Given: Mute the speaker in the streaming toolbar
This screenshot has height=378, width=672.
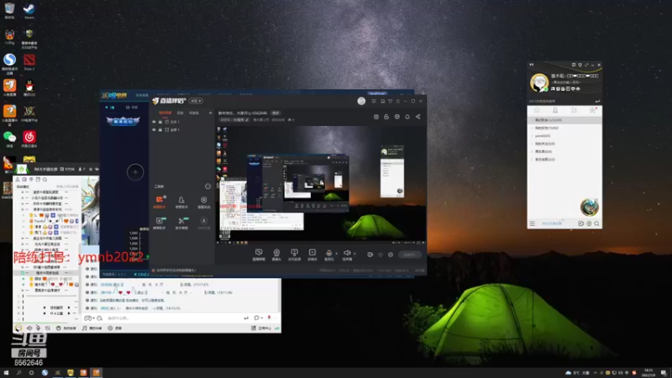Looking at the screenshot, I should tap(347, 255).
